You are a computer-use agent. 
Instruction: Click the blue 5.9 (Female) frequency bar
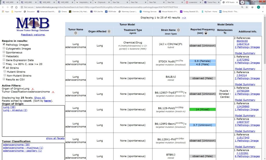point(203,61)
